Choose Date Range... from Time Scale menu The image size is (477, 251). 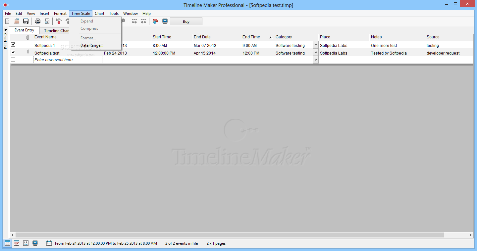click(95, 45)
